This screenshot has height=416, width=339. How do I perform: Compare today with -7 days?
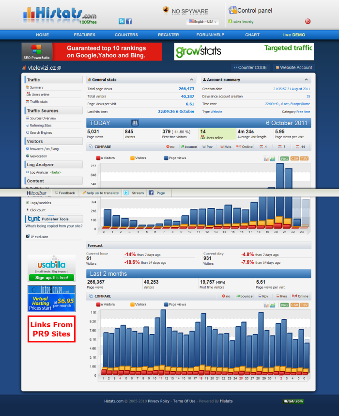[x=282, y=147]
